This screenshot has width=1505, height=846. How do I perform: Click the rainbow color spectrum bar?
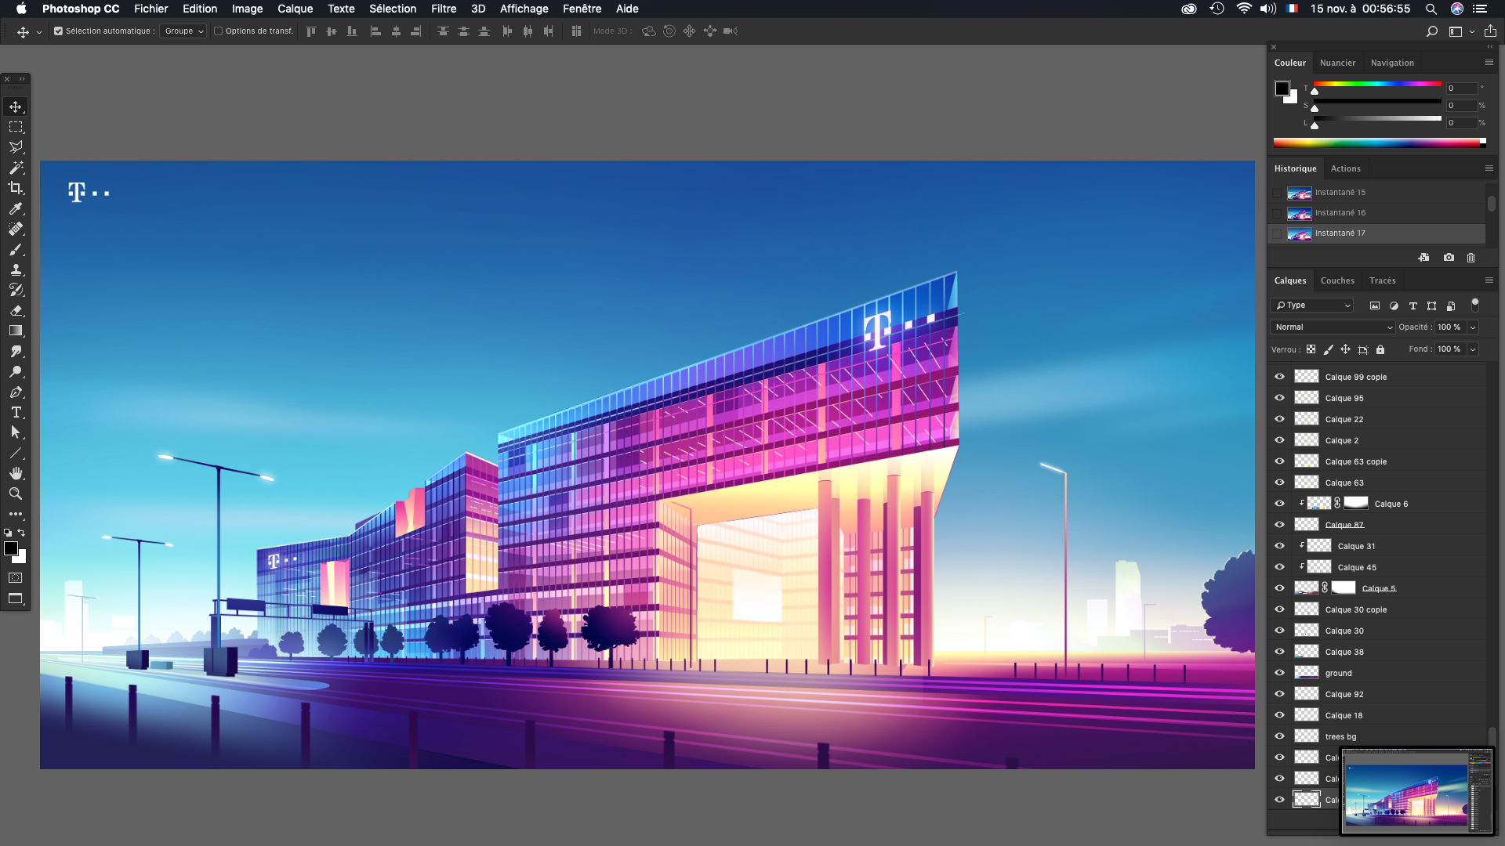click(1376, 143)
